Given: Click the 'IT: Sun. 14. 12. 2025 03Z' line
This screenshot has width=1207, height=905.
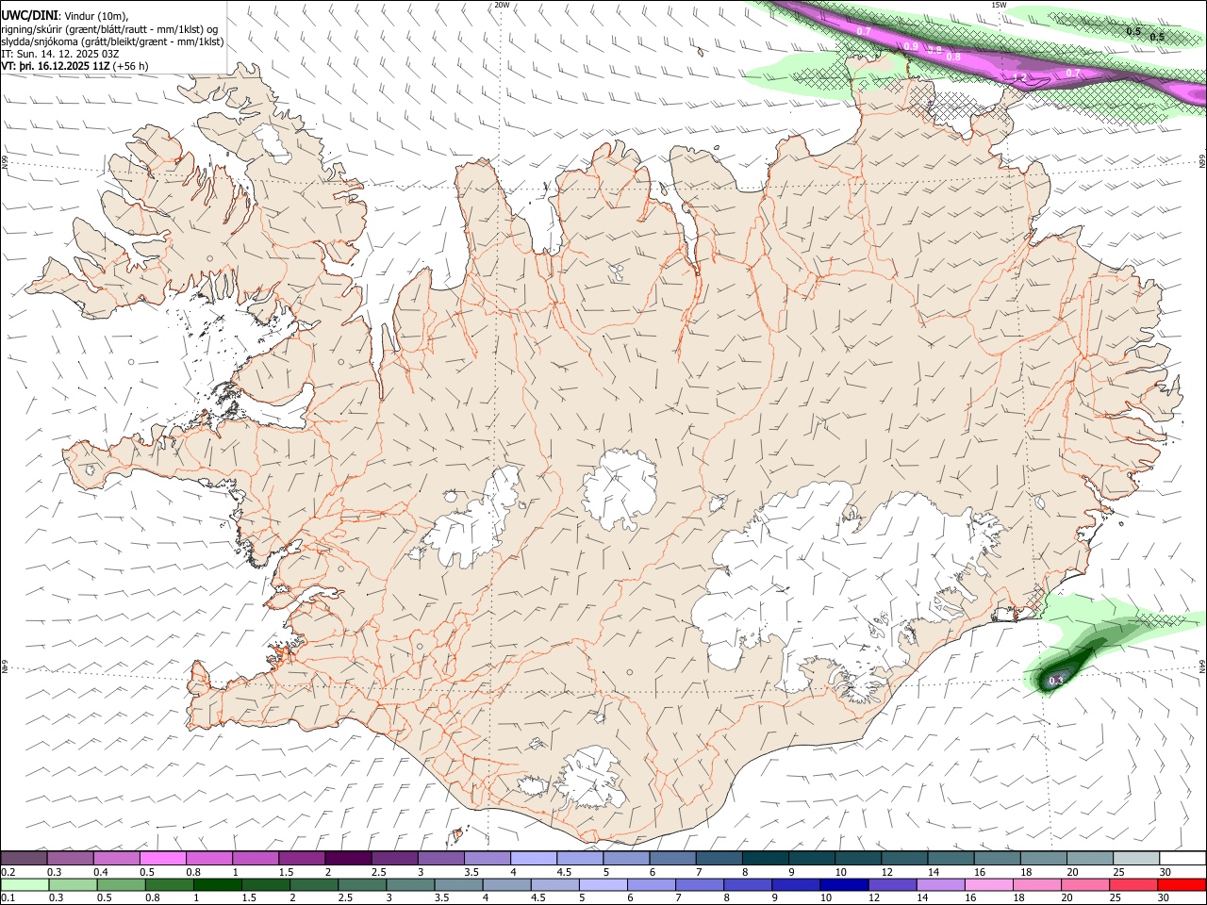Looking at the screenshot, I should pos(59,54).
